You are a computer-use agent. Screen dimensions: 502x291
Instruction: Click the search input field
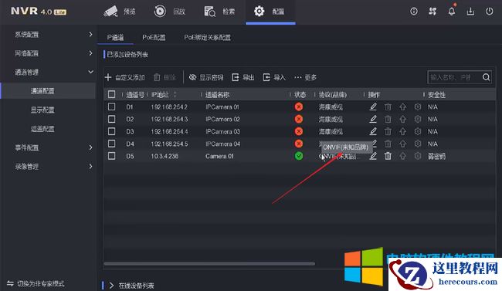[454, 77]
